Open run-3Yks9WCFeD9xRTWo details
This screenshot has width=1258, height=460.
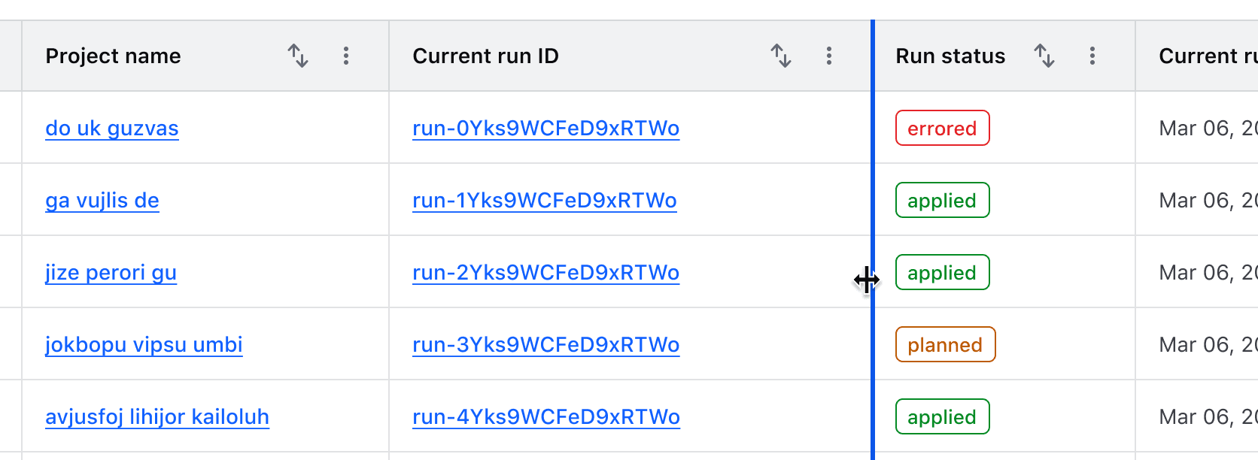tap(545, 344)
